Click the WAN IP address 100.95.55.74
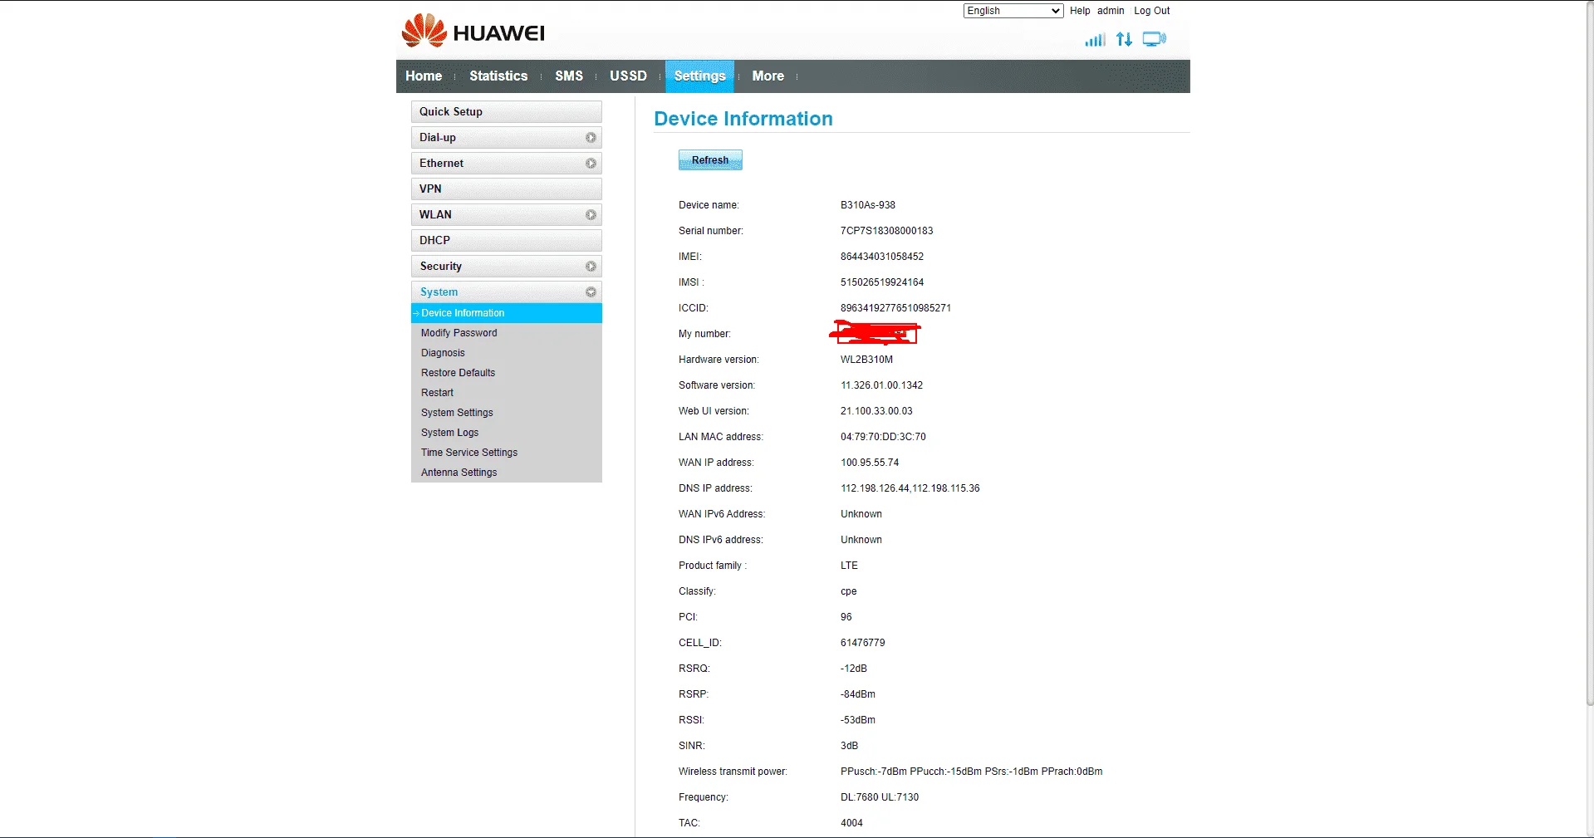The height and width of the screenshot is (838, 1594). tap(870, 463)
